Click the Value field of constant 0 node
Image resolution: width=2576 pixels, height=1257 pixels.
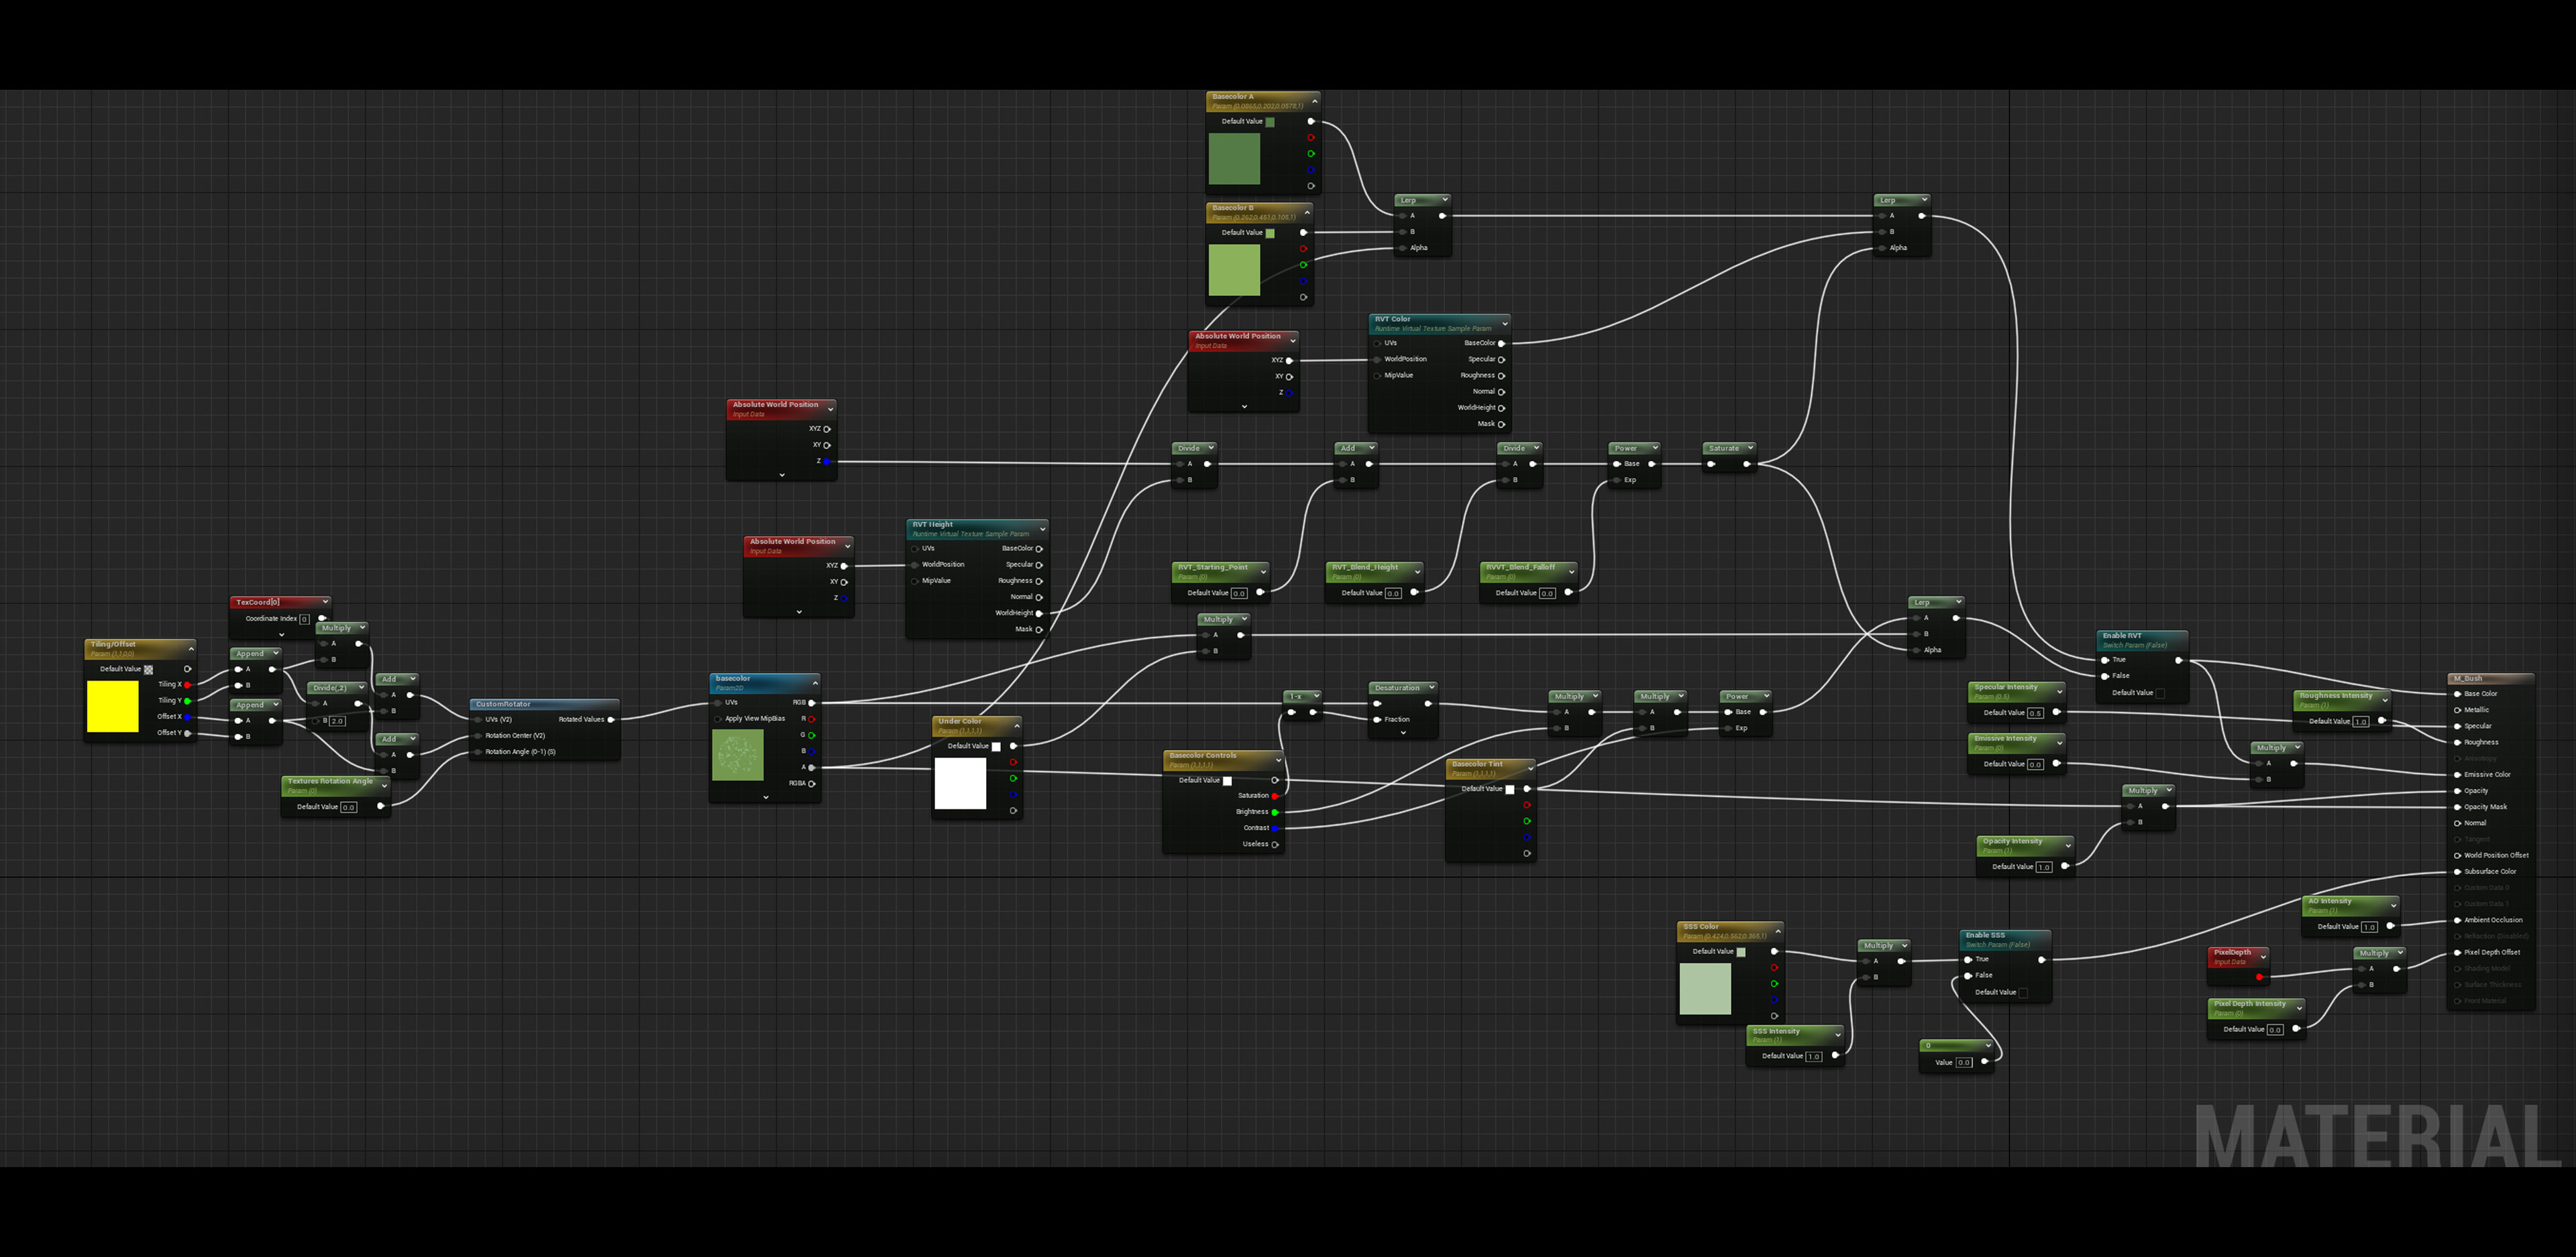(x=1964, y=1063)
